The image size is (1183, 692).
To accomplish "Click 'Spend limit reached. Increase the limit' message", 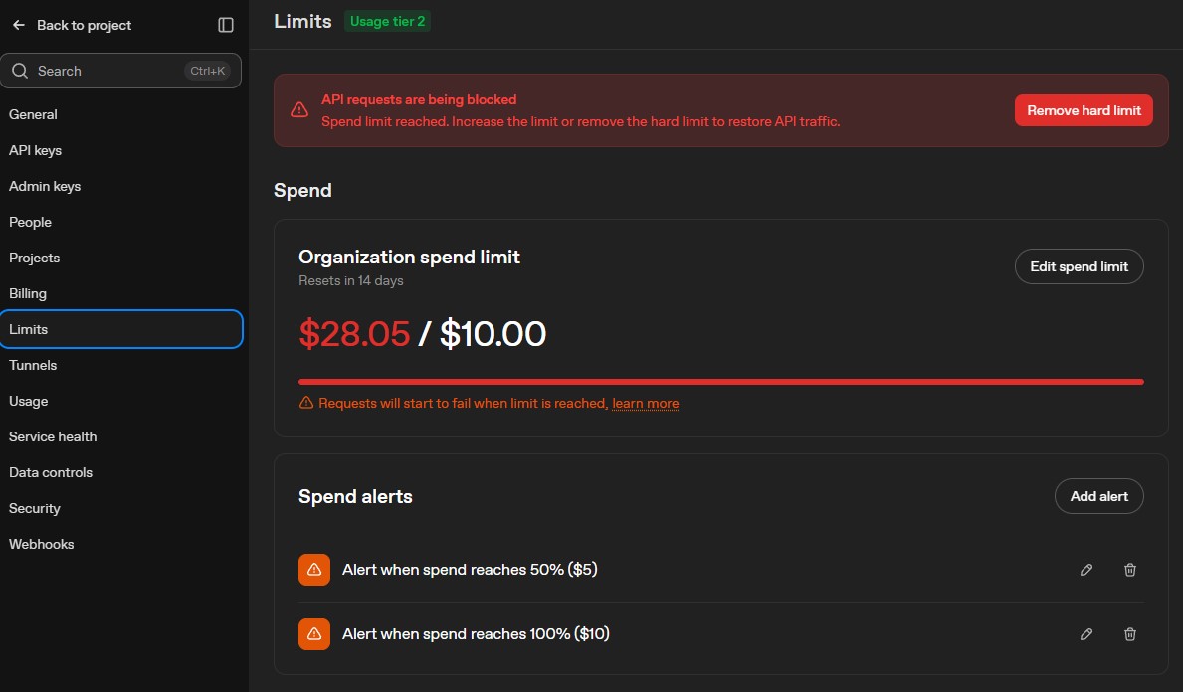I will tap(581, 121).
